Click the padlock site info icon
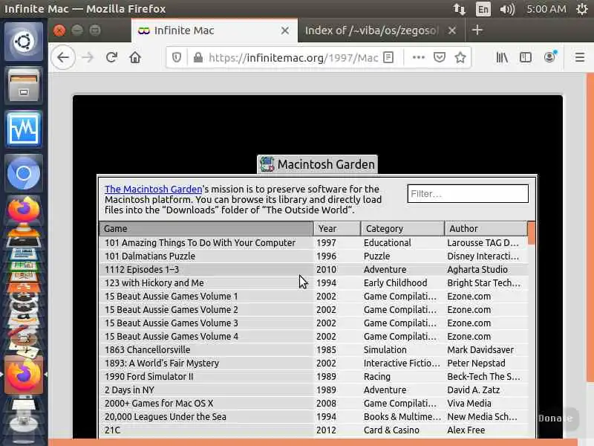 [x=198, y=58]
